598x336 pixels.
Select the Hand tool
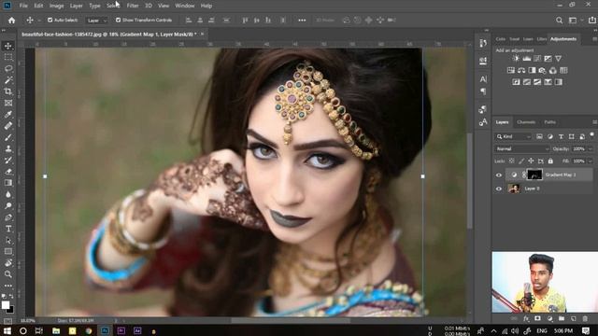pos(8,263)
